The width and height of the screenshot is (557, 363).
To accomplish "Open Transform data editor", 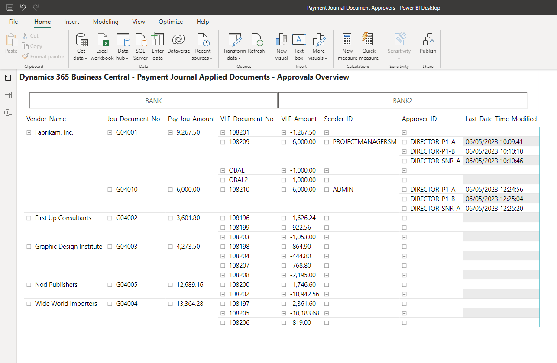I will click(x=234, y=47).
